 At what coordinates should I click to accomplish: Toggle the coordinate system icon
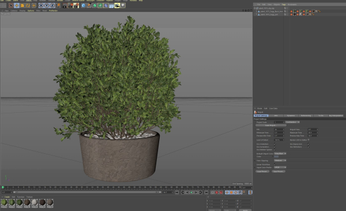point(58,6)
